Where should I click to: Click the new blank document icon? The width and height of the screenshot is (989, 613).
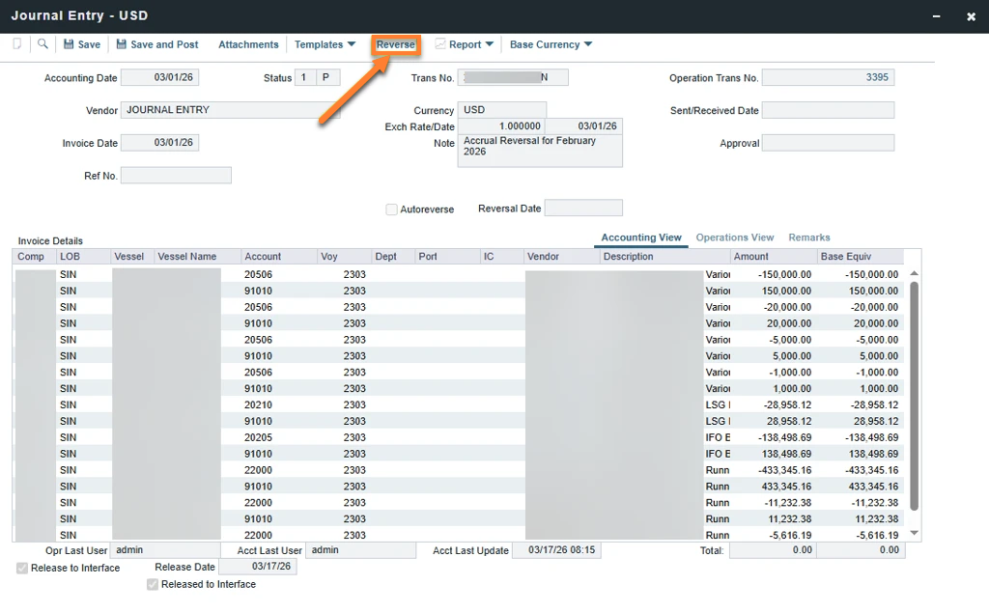[17, 44]
